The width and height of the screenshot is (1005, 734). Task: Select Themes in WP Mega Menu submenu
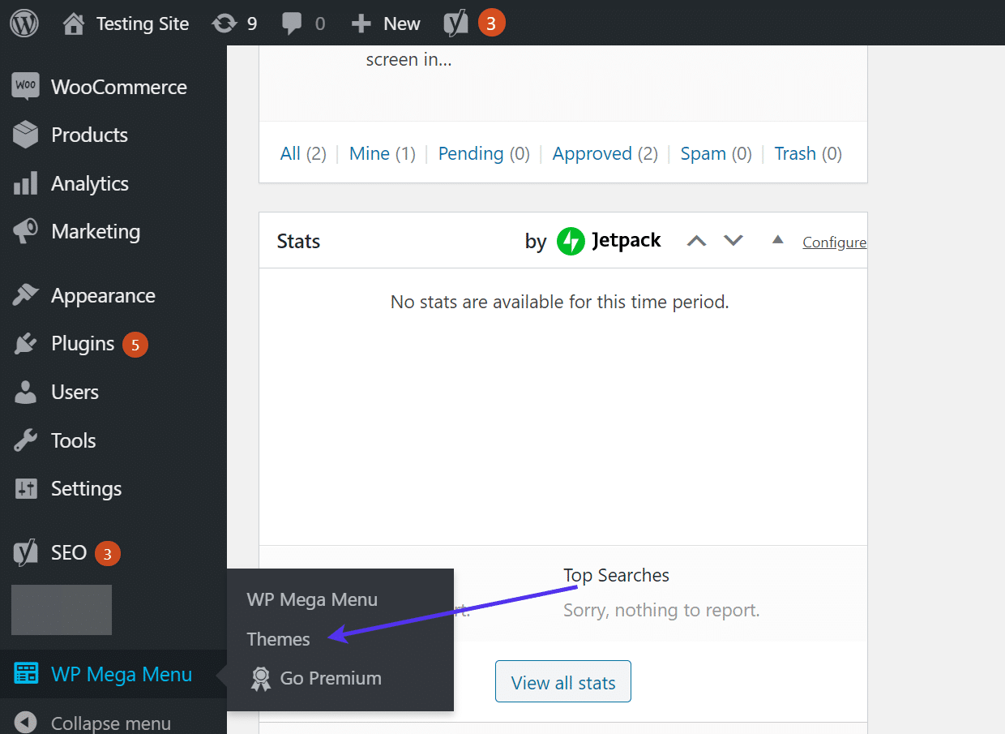pos(278,639)
